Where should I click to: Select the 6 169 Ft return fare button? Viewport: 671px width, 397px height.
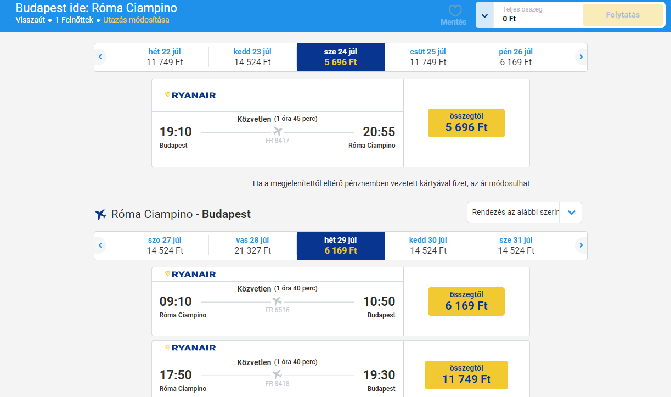pos(466,301)
